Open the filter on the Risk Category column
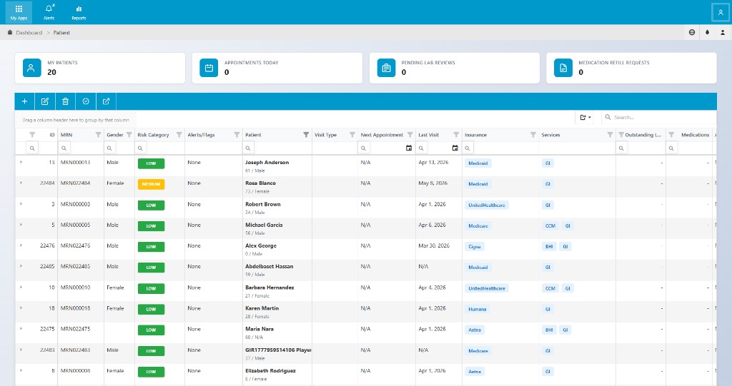Image resolution: width=732 pixels, height=386 pixels. click(179, 135)
